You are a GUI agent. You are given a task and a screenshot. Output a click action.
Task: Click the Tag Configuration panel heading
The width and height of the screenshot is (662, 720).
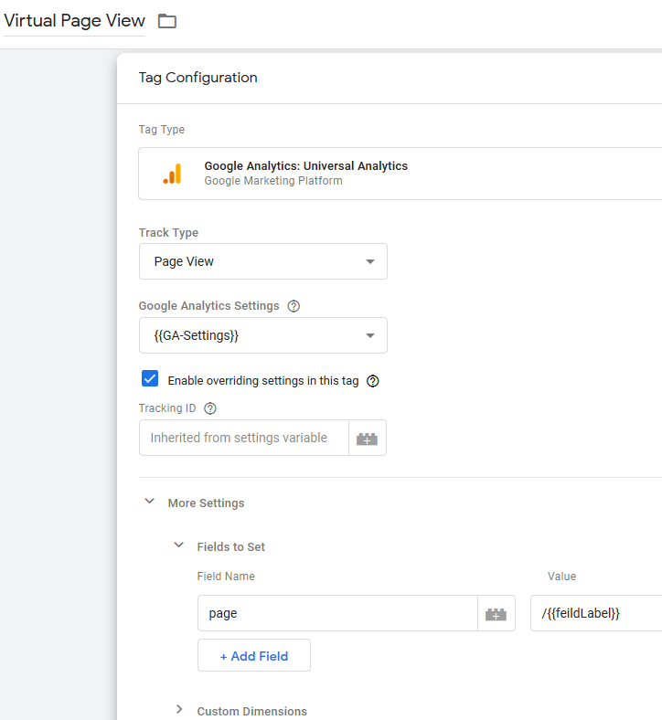[x=198, y=78]
